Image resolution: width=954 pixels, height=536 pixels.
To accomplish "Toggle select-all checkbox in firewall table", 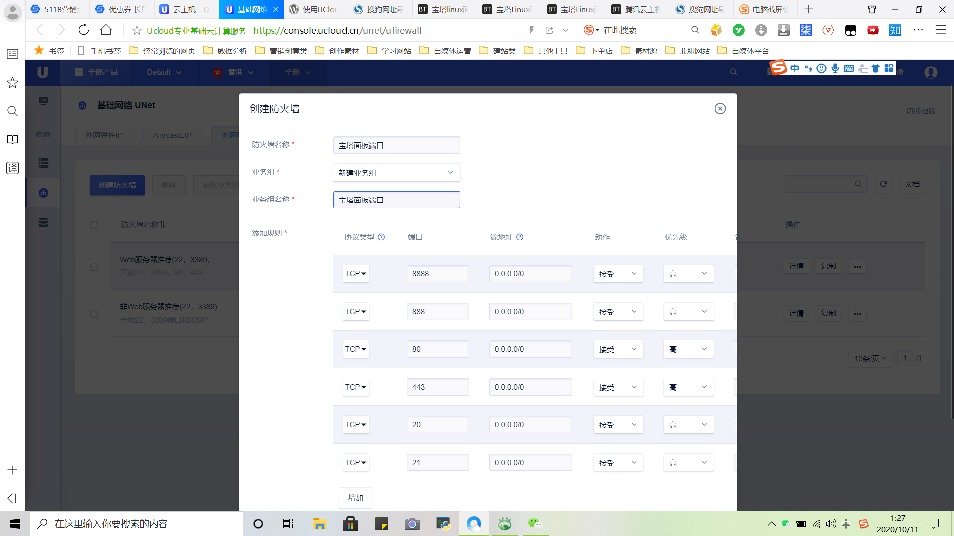I will tap(94, 225).
